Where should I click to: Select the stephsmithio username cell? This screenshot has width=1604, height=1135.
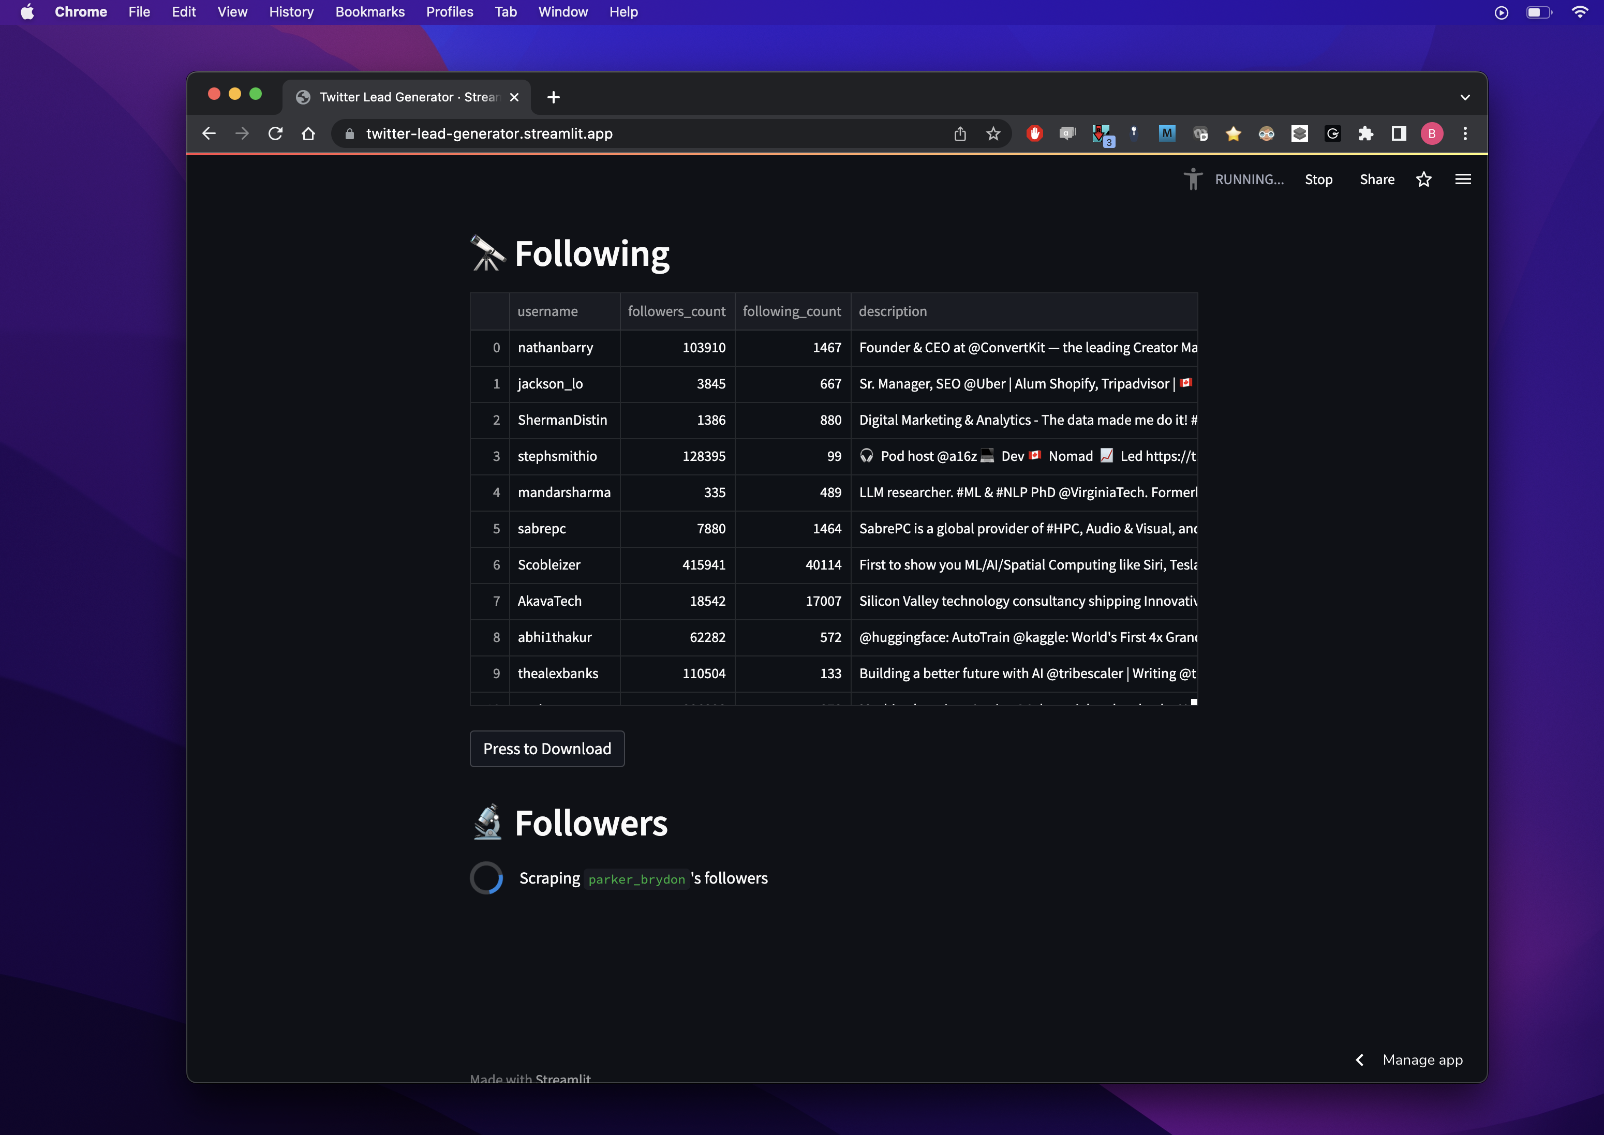564,456
